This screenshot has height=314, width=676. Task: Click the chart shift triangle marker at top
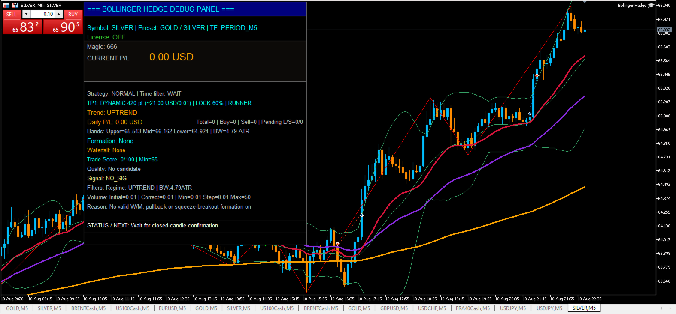pos(585,2)
